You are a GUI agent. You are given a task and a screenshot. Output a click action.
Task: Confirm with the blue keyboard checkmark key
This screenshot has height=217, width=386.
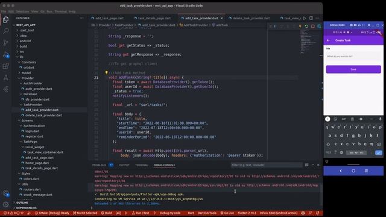pos(379,153)
